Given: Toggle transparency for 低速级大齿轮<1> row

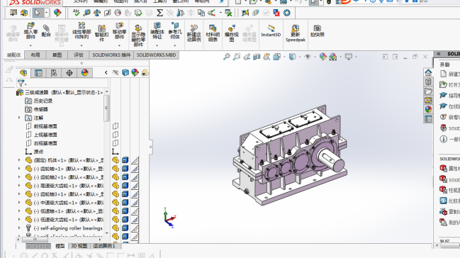Looking at the screenshot, I should pos(135,220).
